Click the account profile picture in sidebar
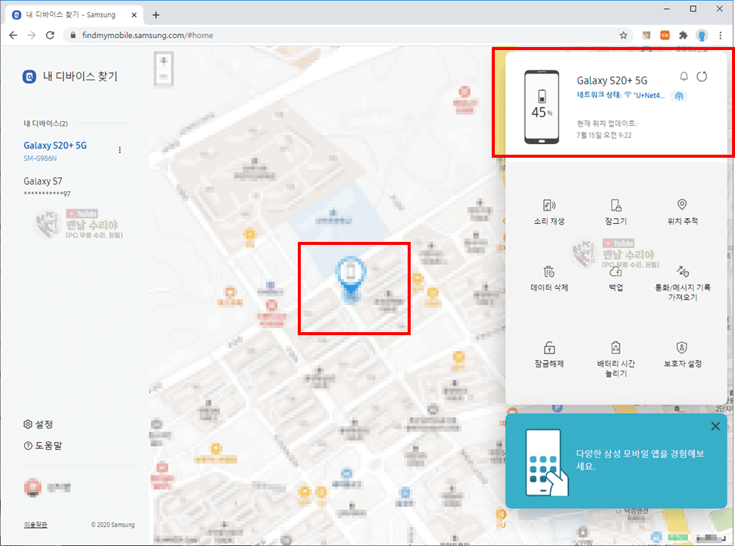 pos(33,488)
